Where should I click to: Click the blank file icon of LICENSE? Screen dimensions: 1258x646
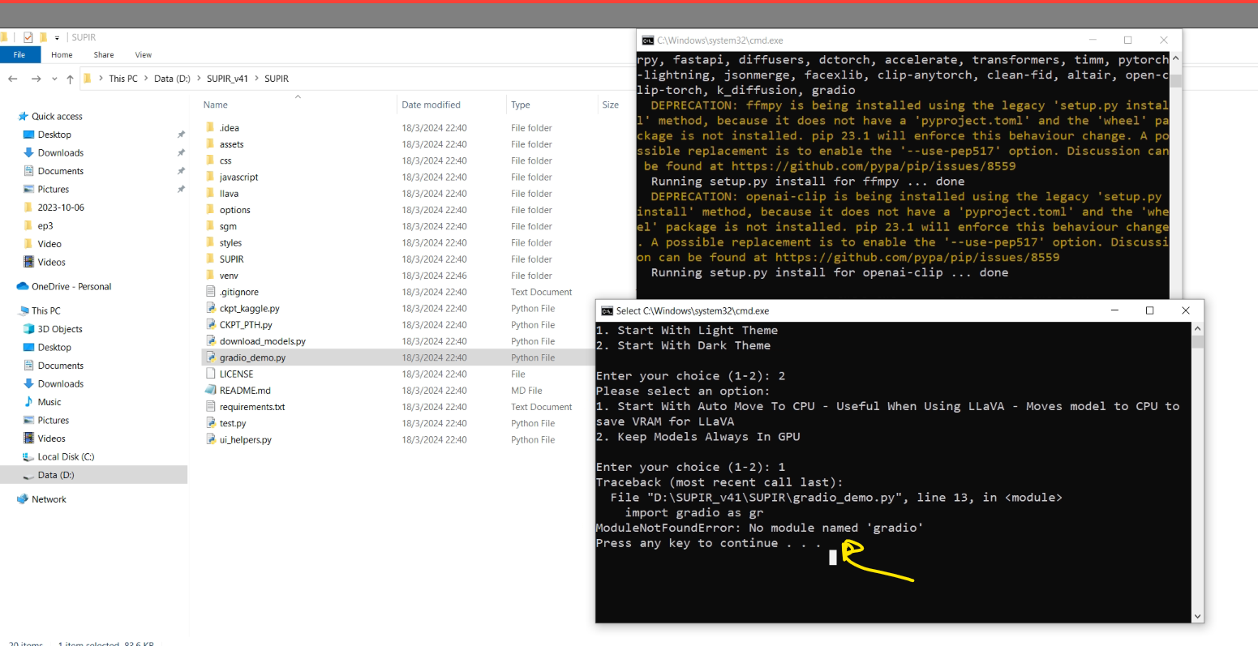pyautogui.click(x=211, y=374)
